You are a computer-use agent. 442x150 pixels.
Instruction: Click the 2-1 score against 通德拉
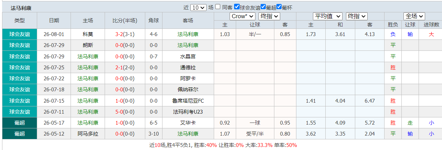pos(119,67)
